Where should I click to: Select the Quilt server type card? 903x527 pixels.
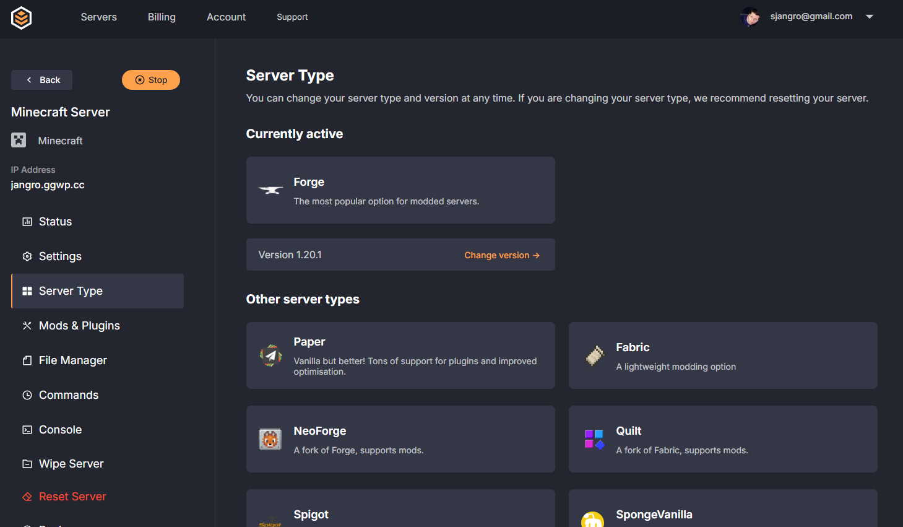point(722,438)
